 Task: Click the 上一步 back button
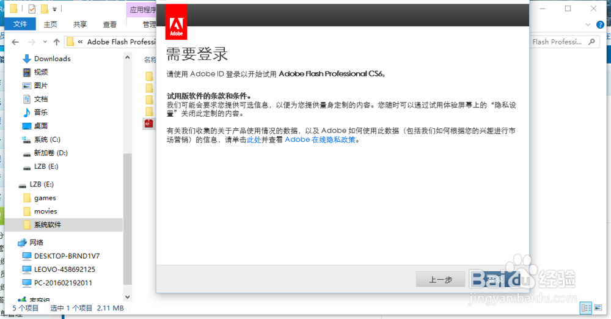[441, 280]
